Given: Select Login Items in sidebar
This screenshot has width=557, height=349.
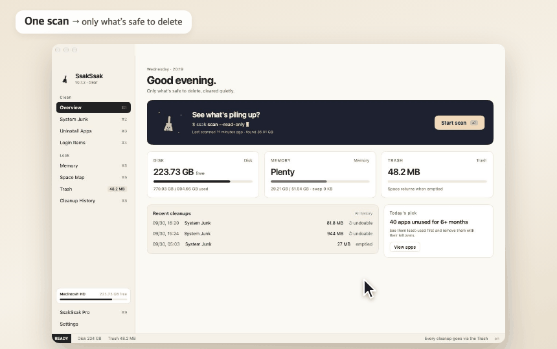Looking at the screenshot, I should 93,143.
